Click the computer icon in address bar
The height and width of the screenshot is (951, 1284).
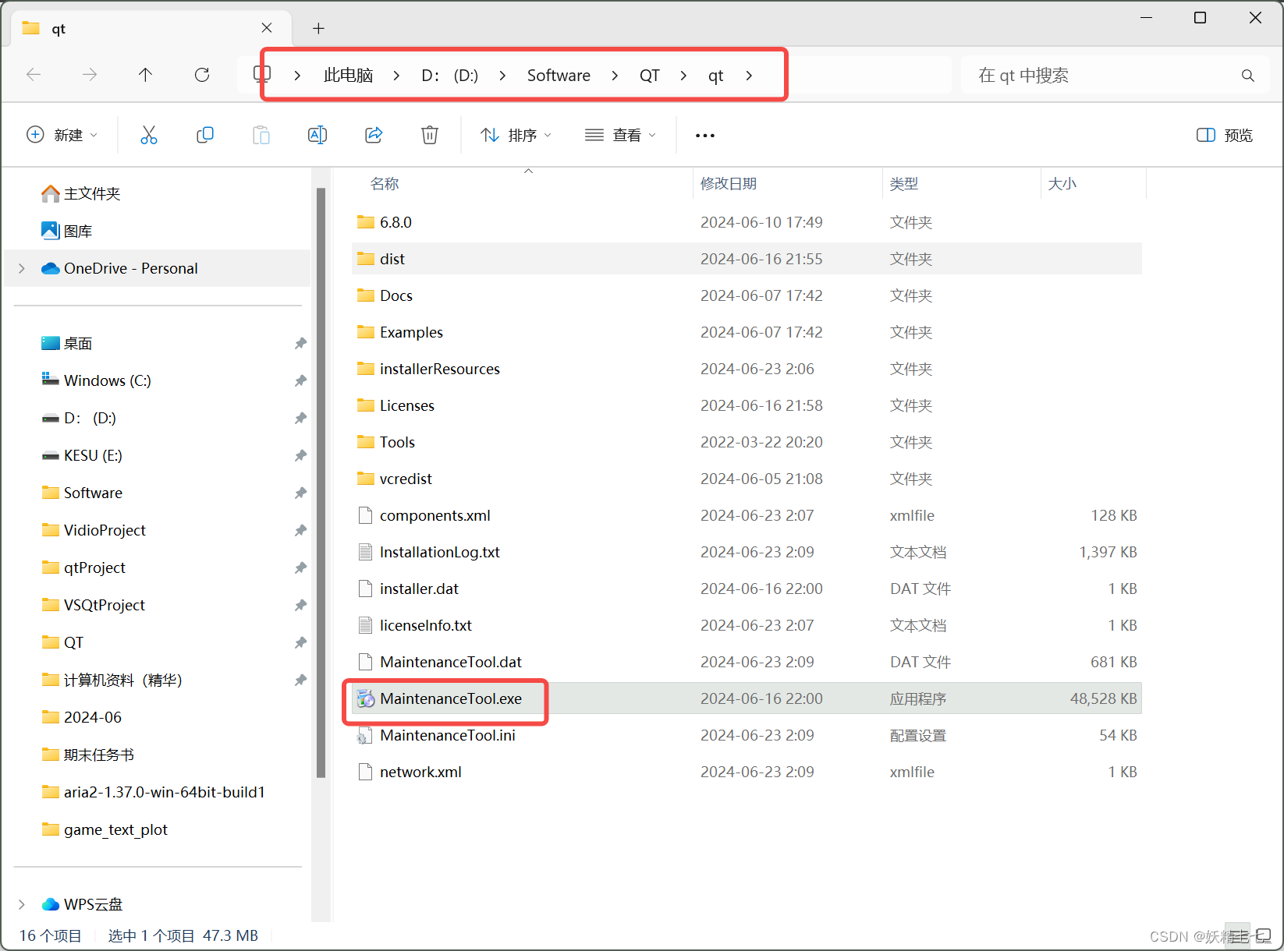[x=262, y=75]
